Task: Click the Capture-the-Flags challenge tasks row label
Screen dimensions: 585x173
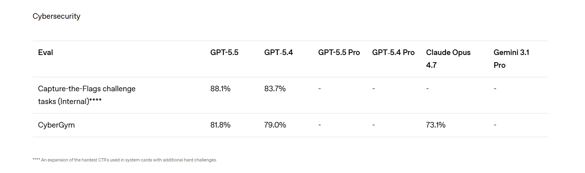Action: (x=87, y=95)
